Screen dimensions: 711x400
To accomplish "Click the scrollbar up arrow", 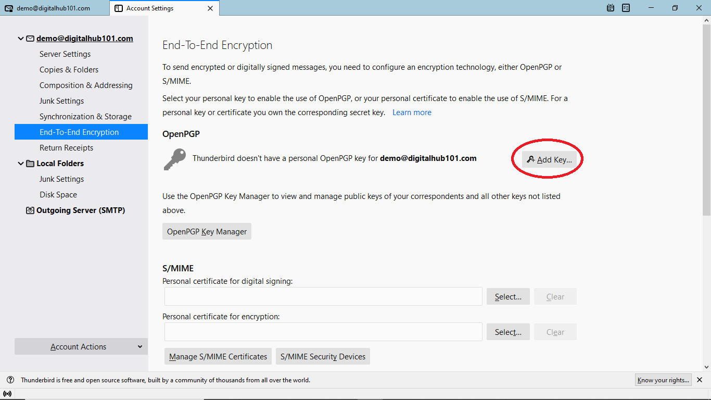I will (706, 20).
